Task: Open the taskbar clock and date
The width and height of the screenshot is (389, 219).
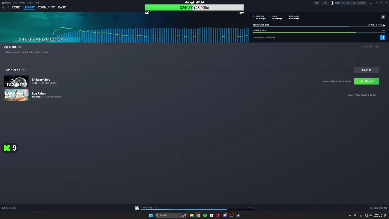Action: [x=378, y=215]
